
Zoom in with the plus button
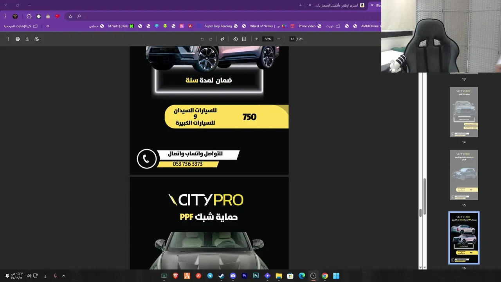pyautogui.click(x=257, y=39)
